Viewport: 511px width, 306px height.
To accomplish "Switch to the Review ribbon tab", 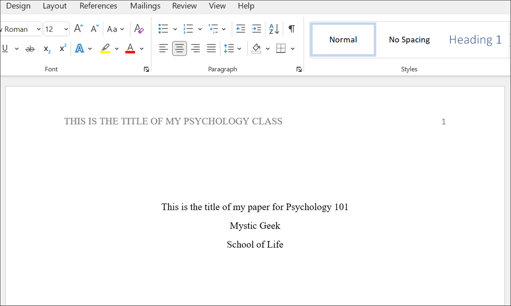I will tap(184, 6).
